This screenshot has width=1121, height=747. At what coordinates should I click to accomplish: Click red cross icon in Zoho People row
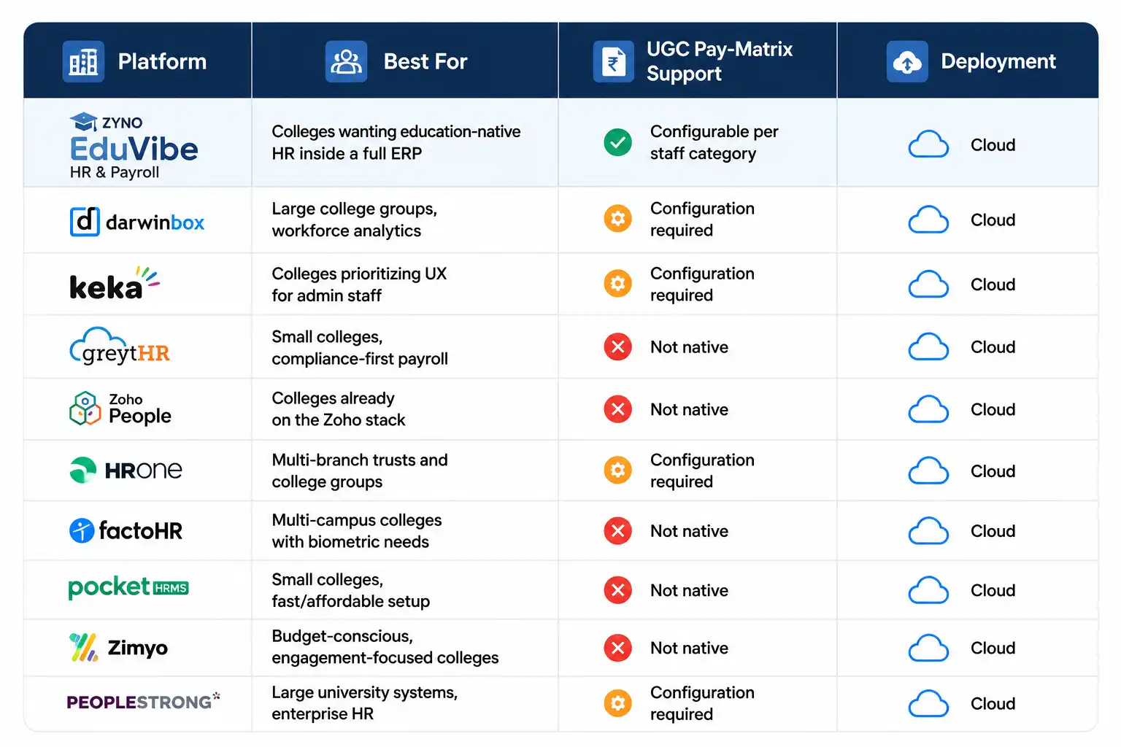618,409
